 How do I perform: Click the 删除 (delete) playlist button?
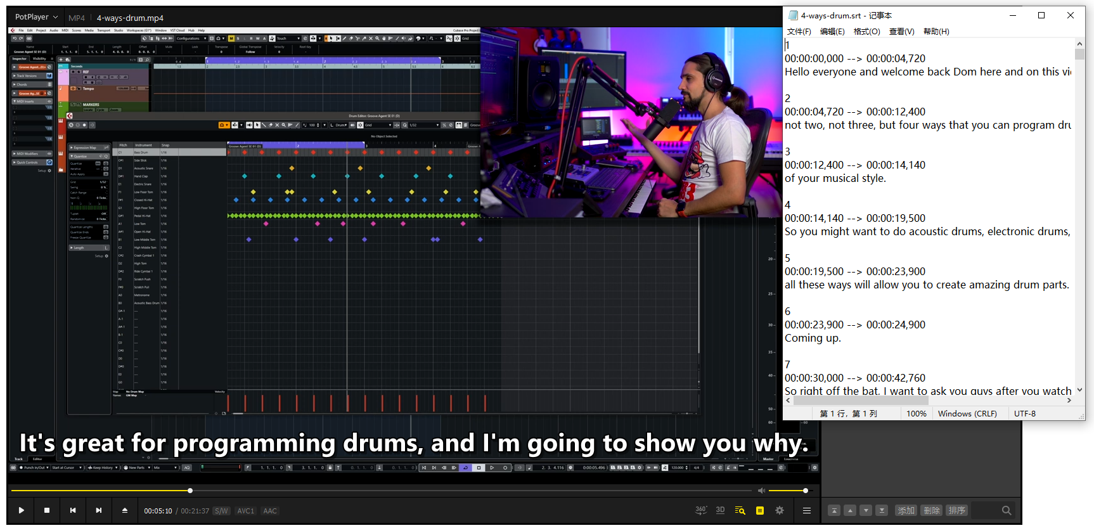tap(931, 510)
